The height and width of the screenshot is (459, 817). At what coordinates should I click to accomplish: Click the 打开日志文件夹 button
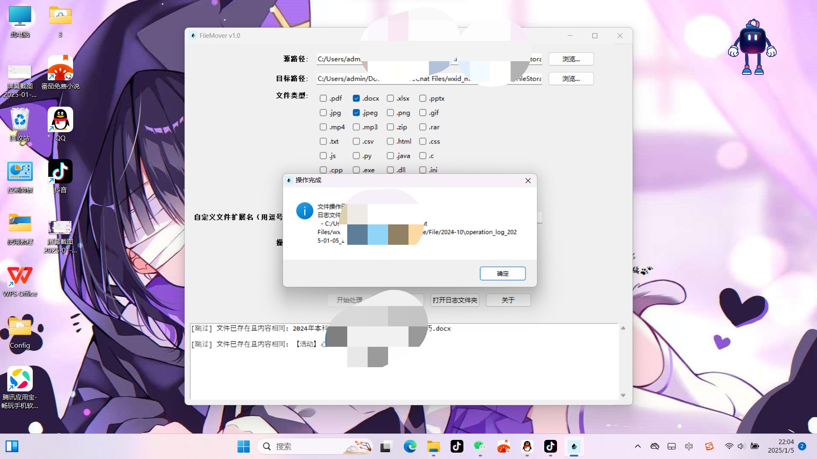[455, 300]
